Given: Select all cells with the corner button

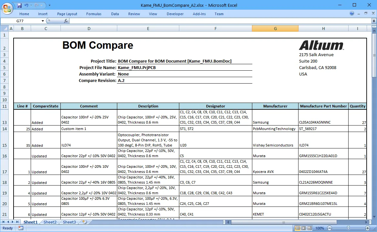Looking at the screenshot, I should (4, 29).
